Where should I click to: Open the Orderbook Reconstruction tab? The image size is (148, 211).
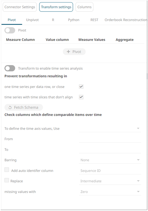point(126,20)
